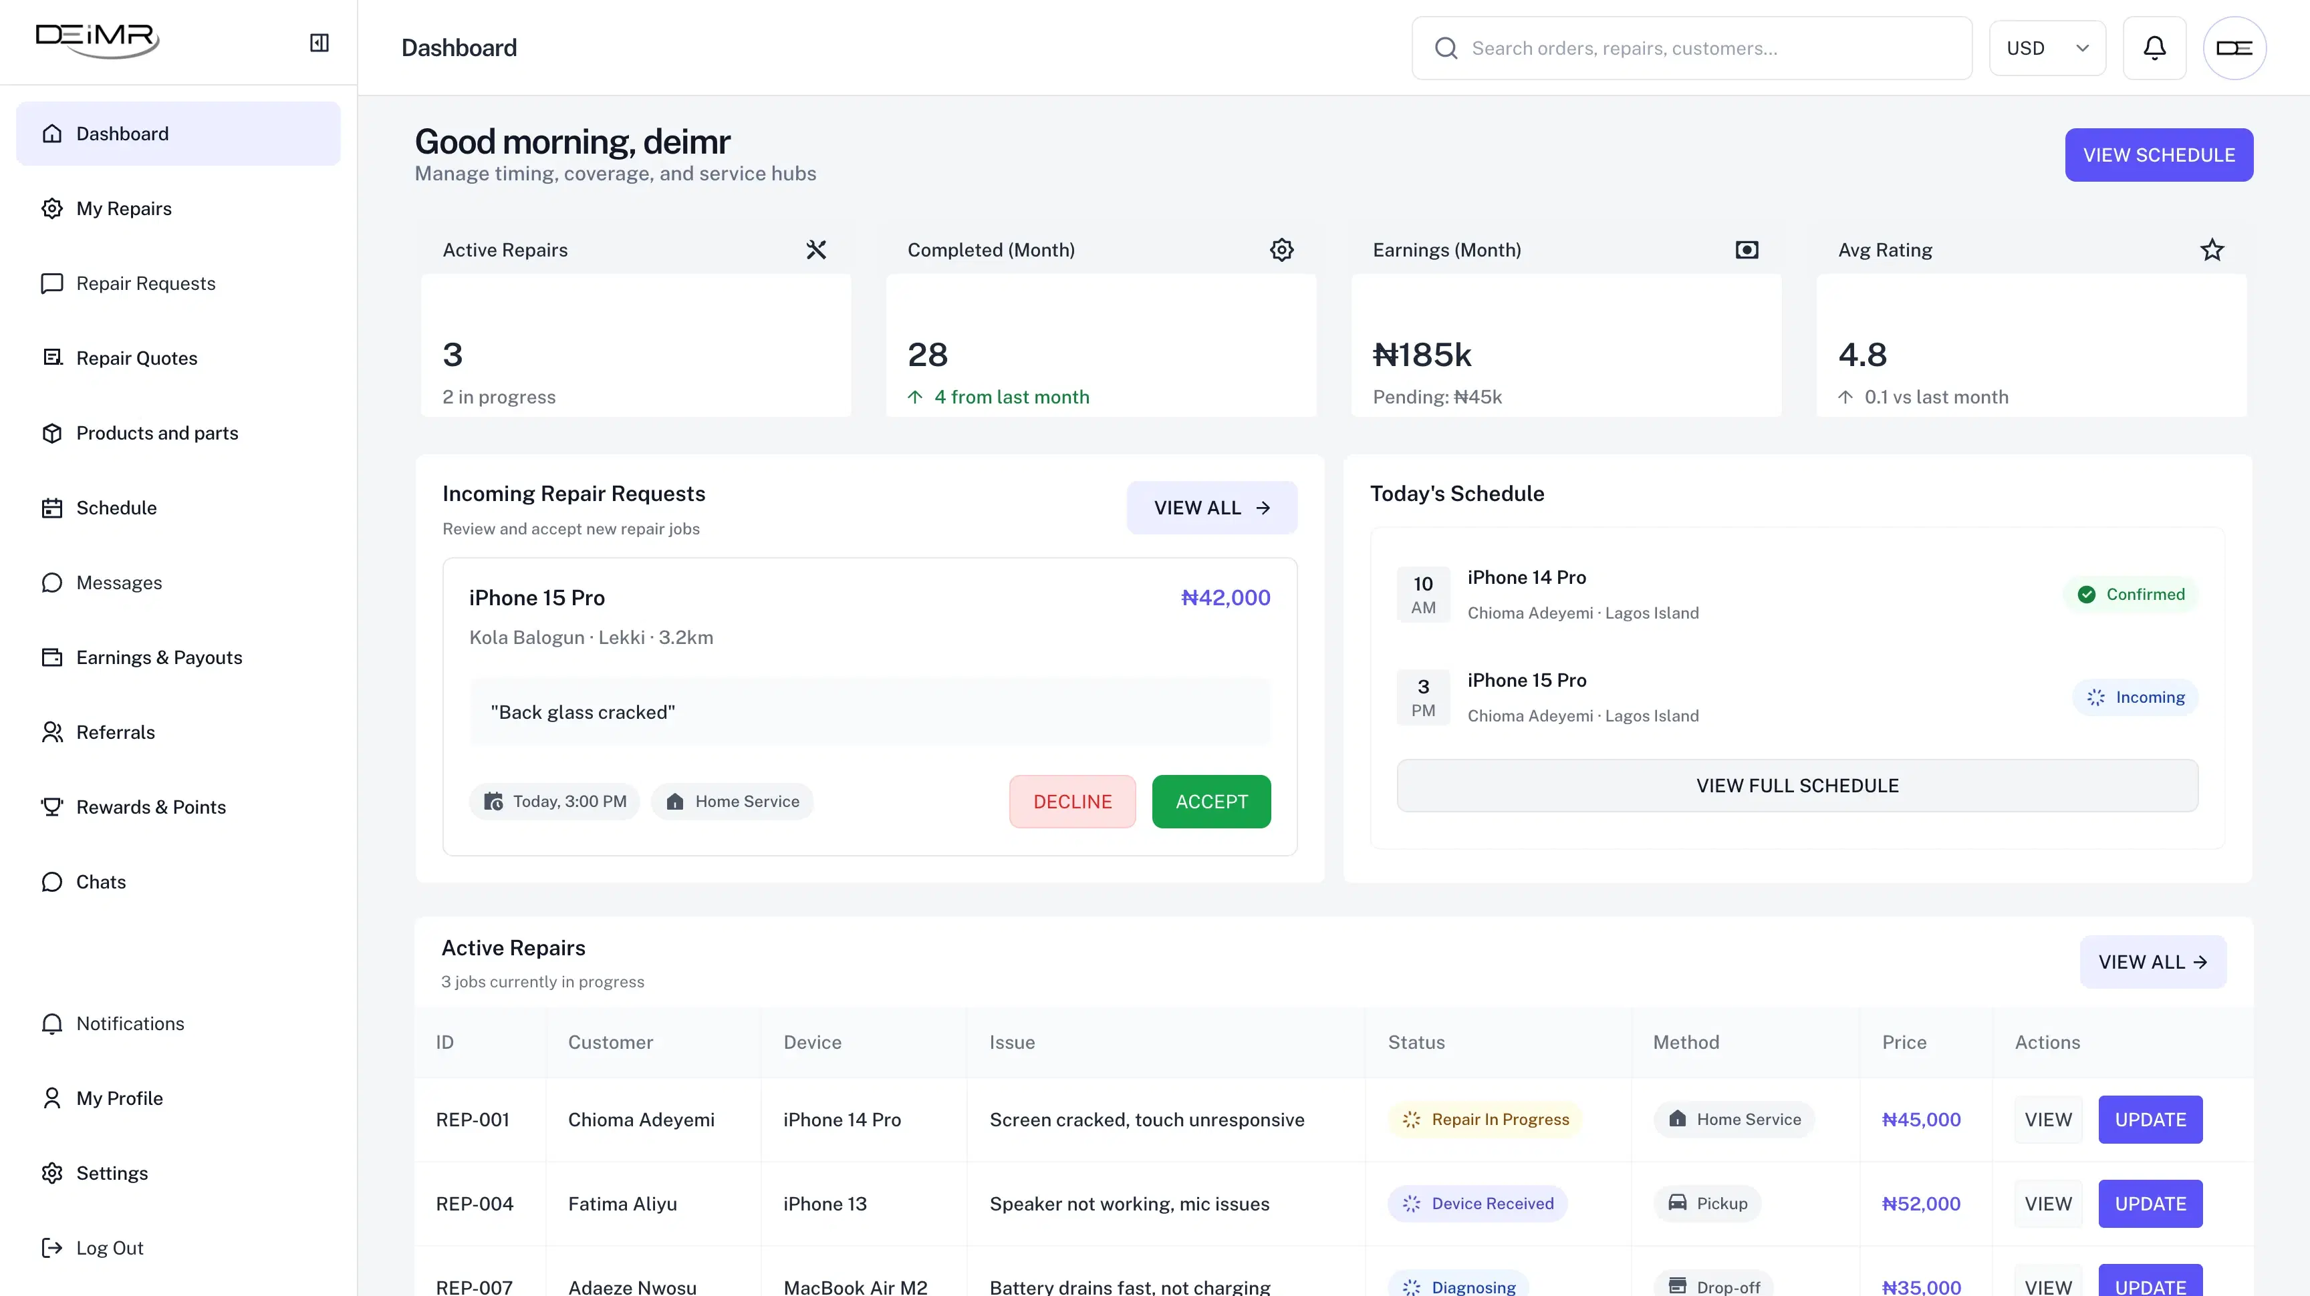2310x1296 pixels.
Task: Open the deimr profile avatar
Action: click(2234, 47)
